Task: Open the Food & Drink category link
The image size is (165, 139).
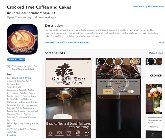Action: pos(24,78)
